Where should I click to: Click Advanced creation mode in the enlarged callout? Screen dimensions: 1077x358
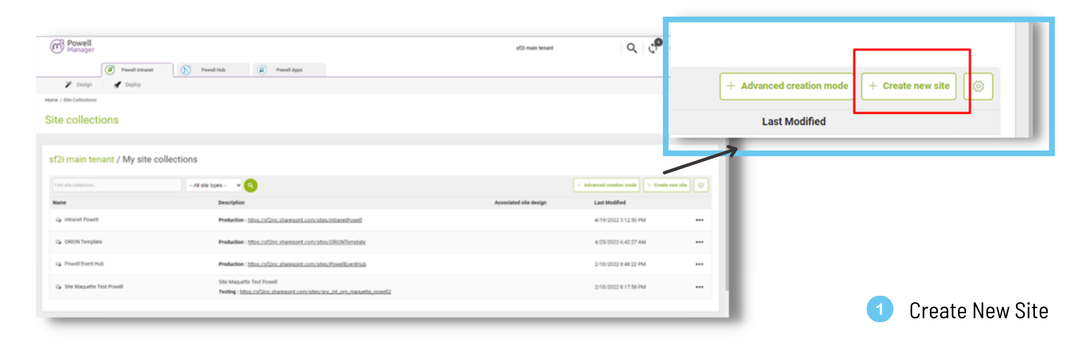point(787,86)
